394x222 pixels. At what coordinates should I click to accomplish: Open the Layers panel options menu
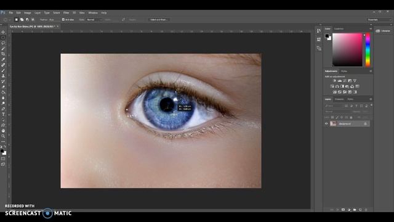(371, 99)
